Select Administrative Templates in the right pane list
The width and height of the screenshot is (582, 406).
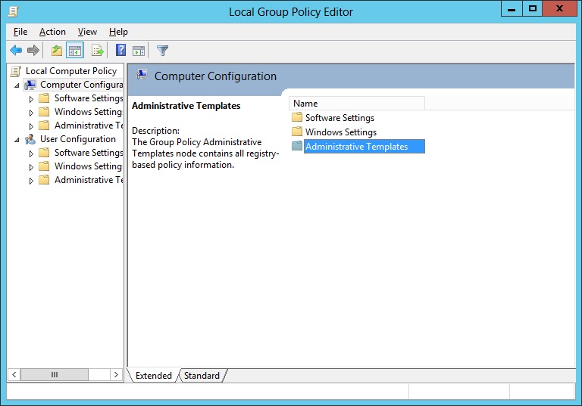[364, 147]
